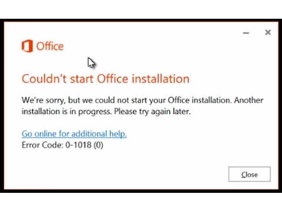The image size is (282, 211).
Task: Click the Close button
Action: (x=250, y=174)
